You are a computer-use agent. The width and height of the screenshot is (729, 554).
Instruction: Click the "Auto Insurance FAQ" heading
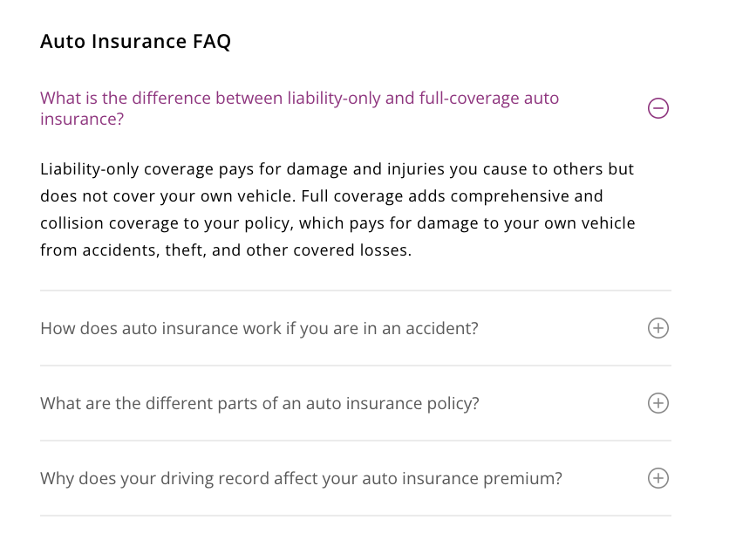(x=135, y=41)
